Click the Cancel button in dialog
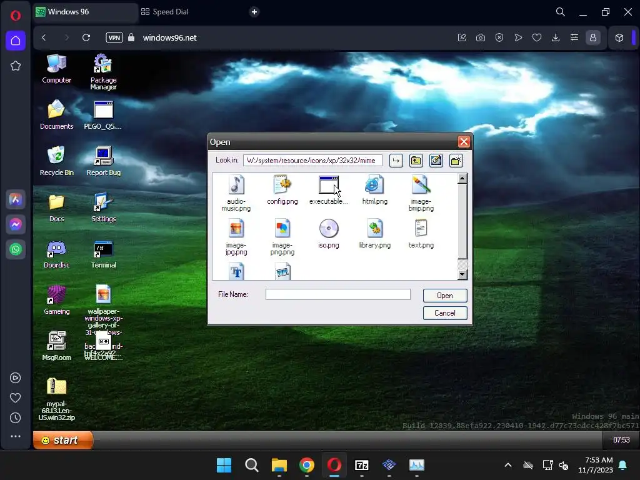This screenshot has width=640, height=480. pyautogui.click(x=445, y=313)
